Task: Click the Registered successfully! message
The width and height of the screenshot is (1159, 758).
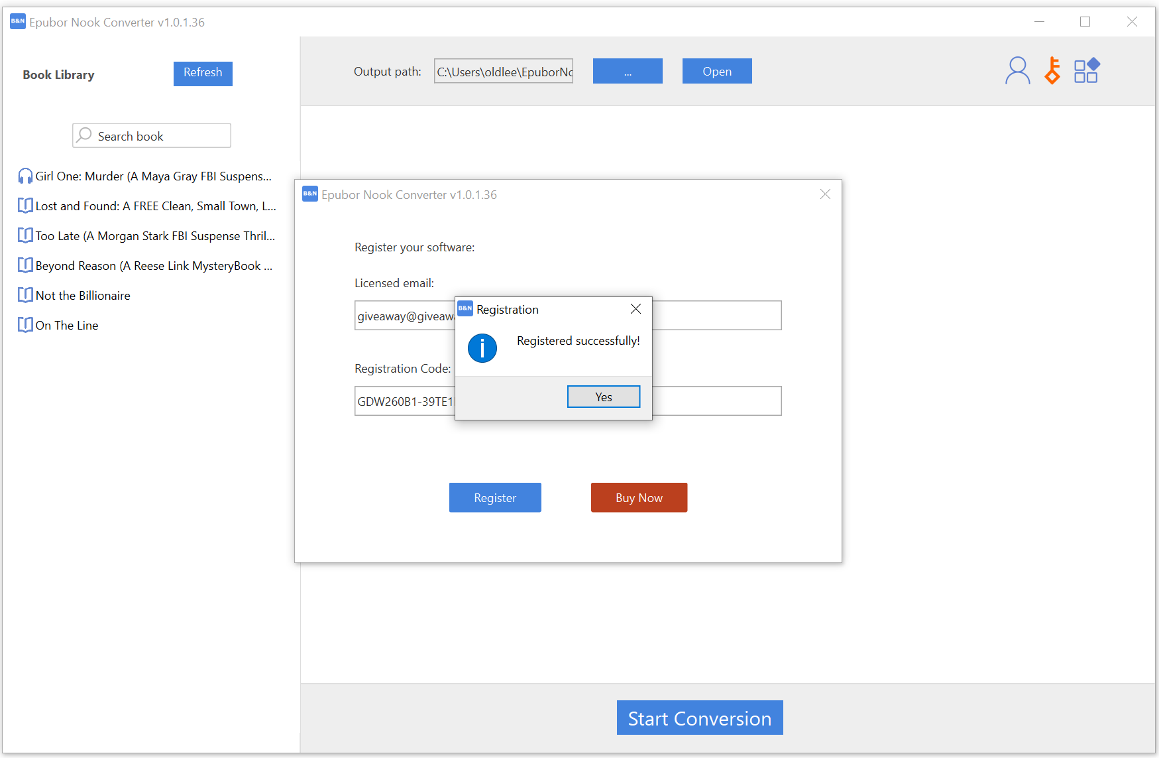Action: pos(579,341)
